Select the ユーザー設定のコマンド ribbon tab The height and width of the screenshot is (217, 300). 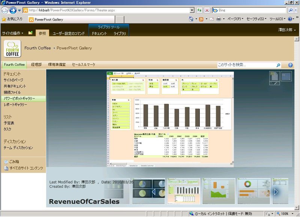tap(69, 33)
